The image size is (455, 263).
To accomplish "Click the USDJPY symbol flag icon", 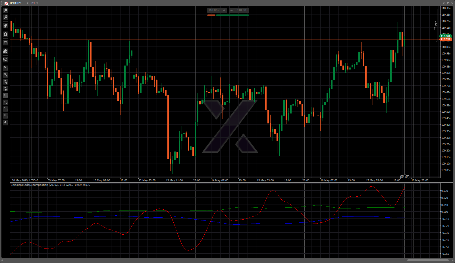I will pos(6,3).
